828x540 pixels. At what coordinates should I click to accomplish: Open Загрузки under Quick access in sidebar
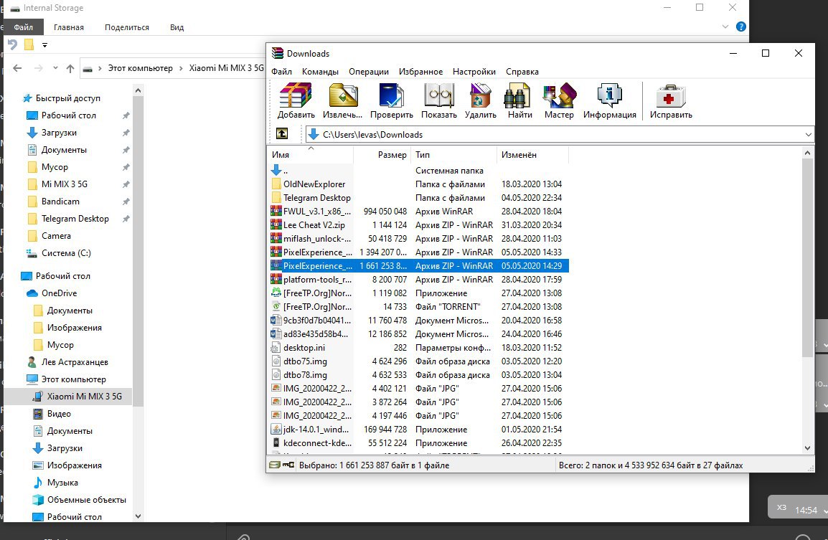pyautogui.click(x=59, y=133)
